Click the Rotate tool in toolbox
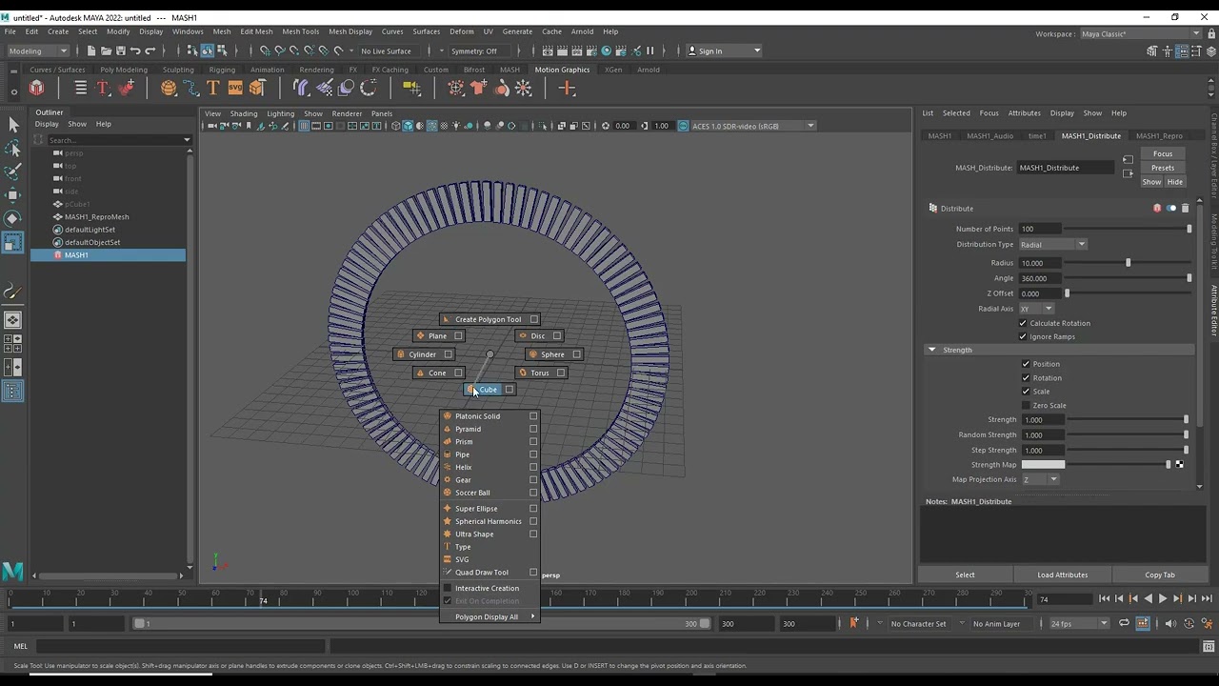 [13, 219]
